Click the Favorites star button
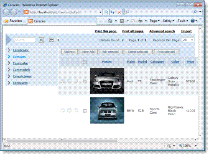This screenshot has width=209, height=155. pos(13,21)
